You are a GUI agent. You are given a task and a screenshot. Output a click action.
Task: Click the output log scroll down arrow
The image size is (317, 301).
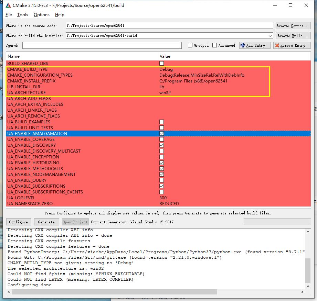point(308,286)
